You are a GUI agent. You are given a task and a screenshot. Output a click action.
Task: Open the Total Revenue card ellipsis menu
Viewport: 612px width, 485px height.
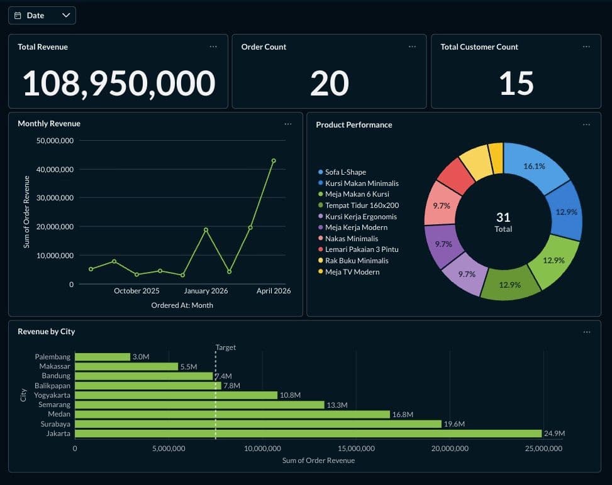coord(213,46)
